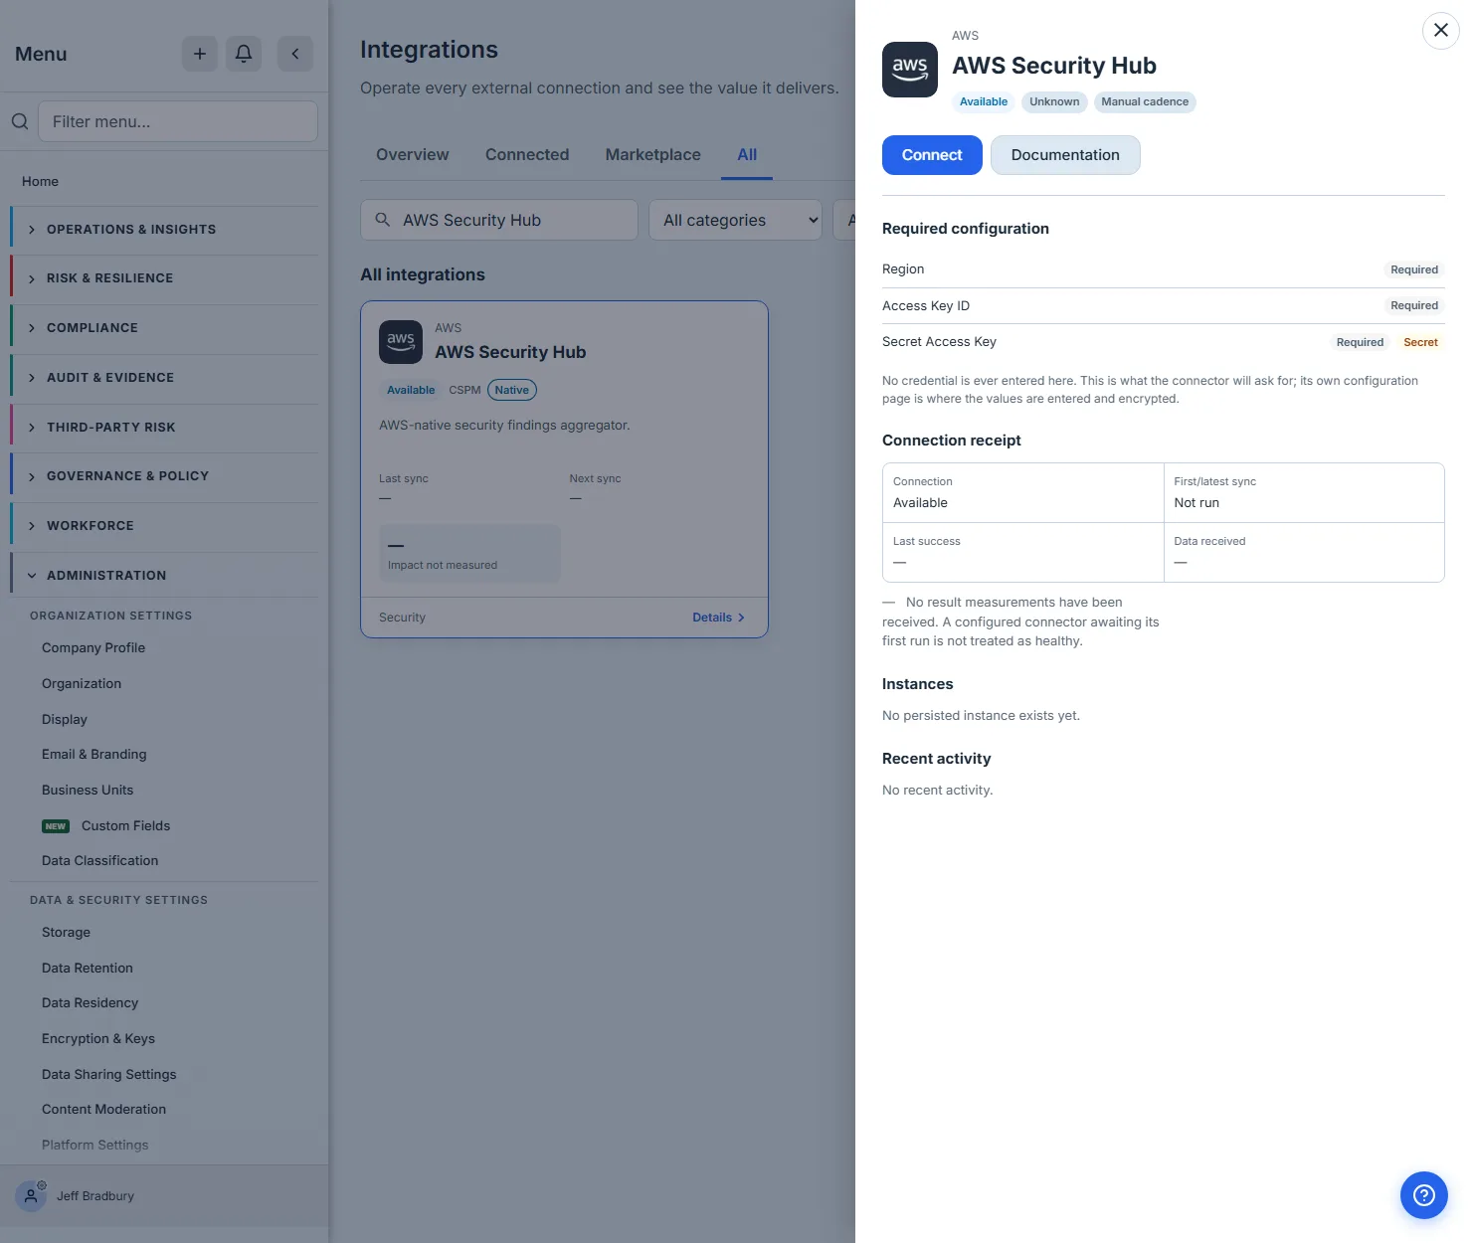The image size is (1472, 1243).
Task: Click the Connect button
Action: tap(932, 155)
